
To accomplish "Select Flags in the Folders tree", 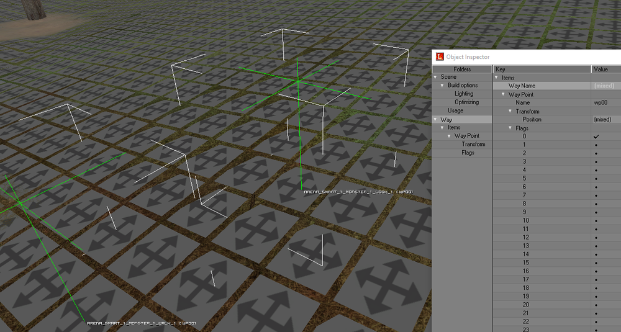I will 468,153.
